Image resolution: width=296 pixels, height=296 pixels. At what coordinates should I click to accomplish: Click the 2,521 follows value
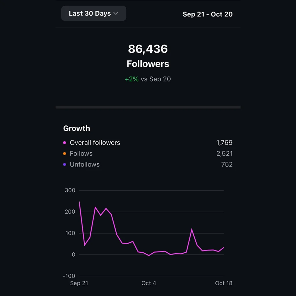click(224, 153)
